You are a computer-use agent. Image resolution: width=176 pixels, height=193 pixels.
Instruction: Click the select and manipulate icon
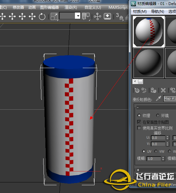point(97,16)
